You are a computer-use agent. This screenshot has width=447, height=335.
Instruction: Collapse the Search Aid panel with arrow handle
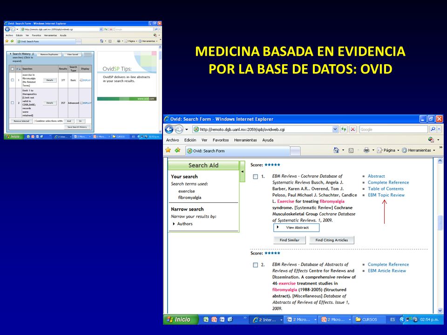pyautogui.click(x=242, y=172)
